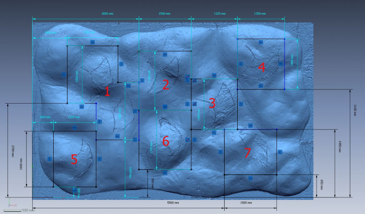
Task: Select horizontal constraint icon on region 1's top edge
Action: pyautogui.click(x=92, y=41)
